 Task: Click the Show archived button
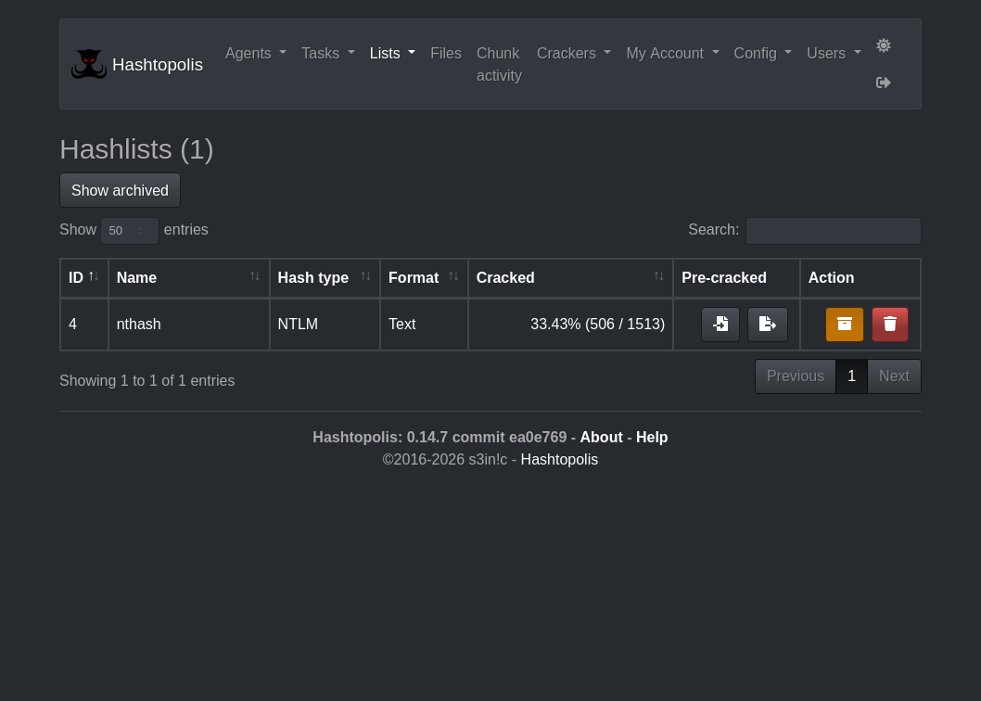point(120,190)
